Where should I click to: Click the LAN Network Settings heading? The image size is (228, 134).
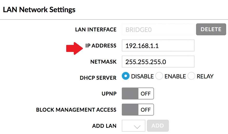[39, 10]
